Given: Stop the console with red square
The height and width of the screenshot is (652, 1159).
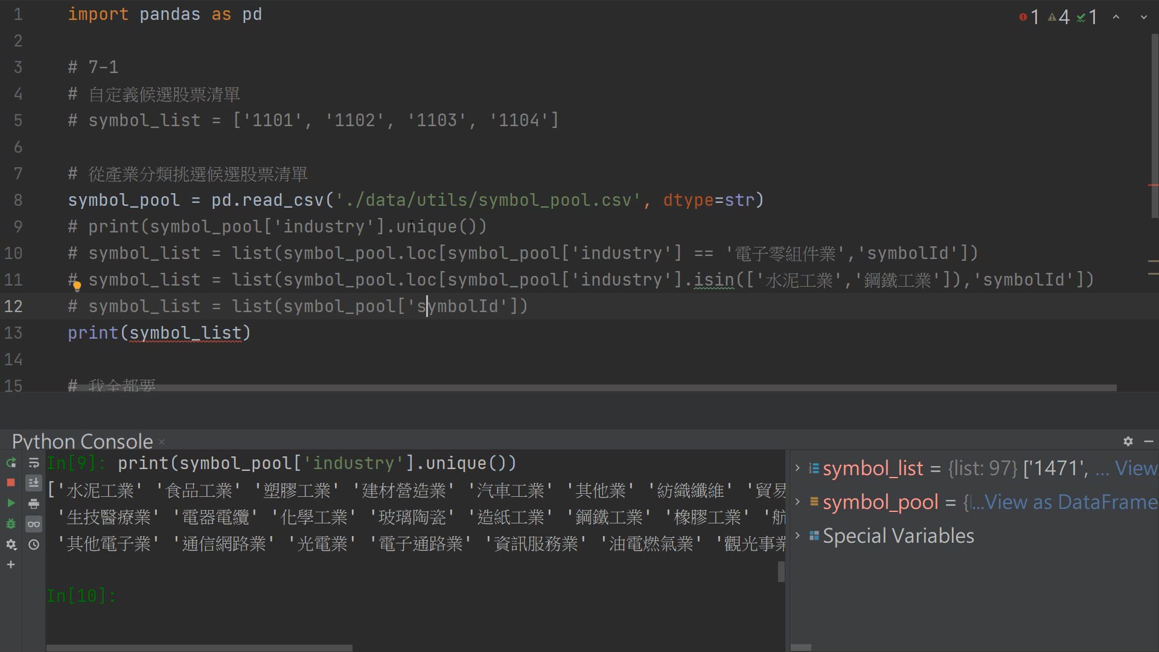Looking at the screenshot, I should (x=11, y=483).
